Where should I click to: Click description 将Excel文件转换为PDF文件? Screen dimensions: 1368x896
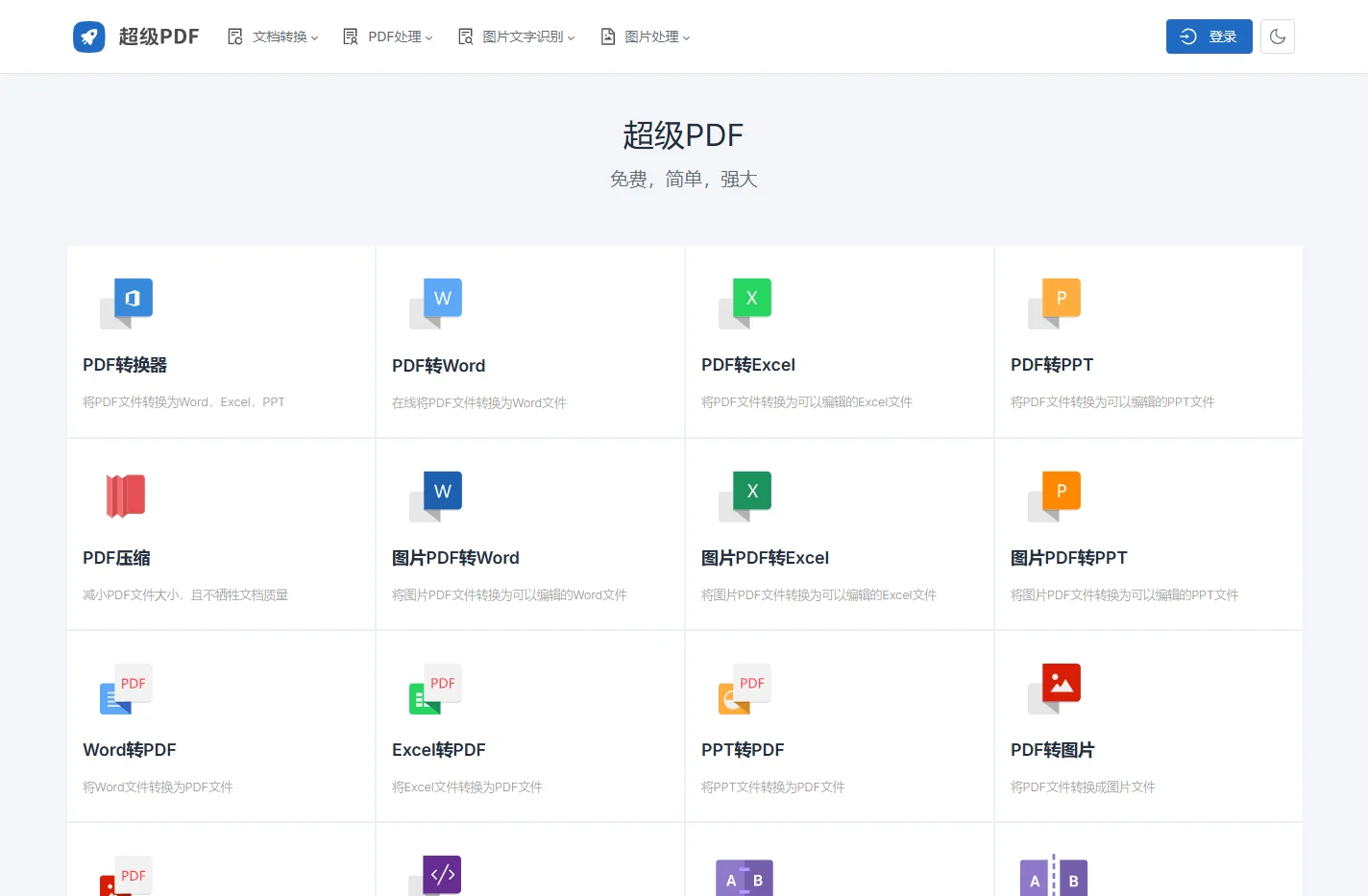point(467,787)
